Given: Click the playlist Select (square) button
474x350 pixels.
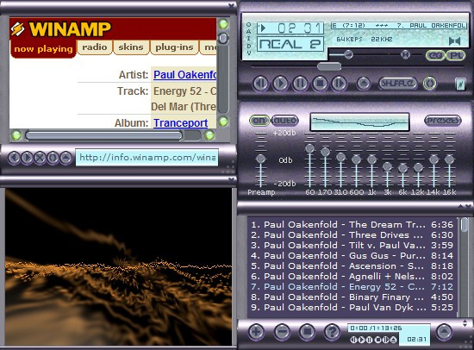Looking at the screenshot, I should pyautogui.click(x=307, y=332).
